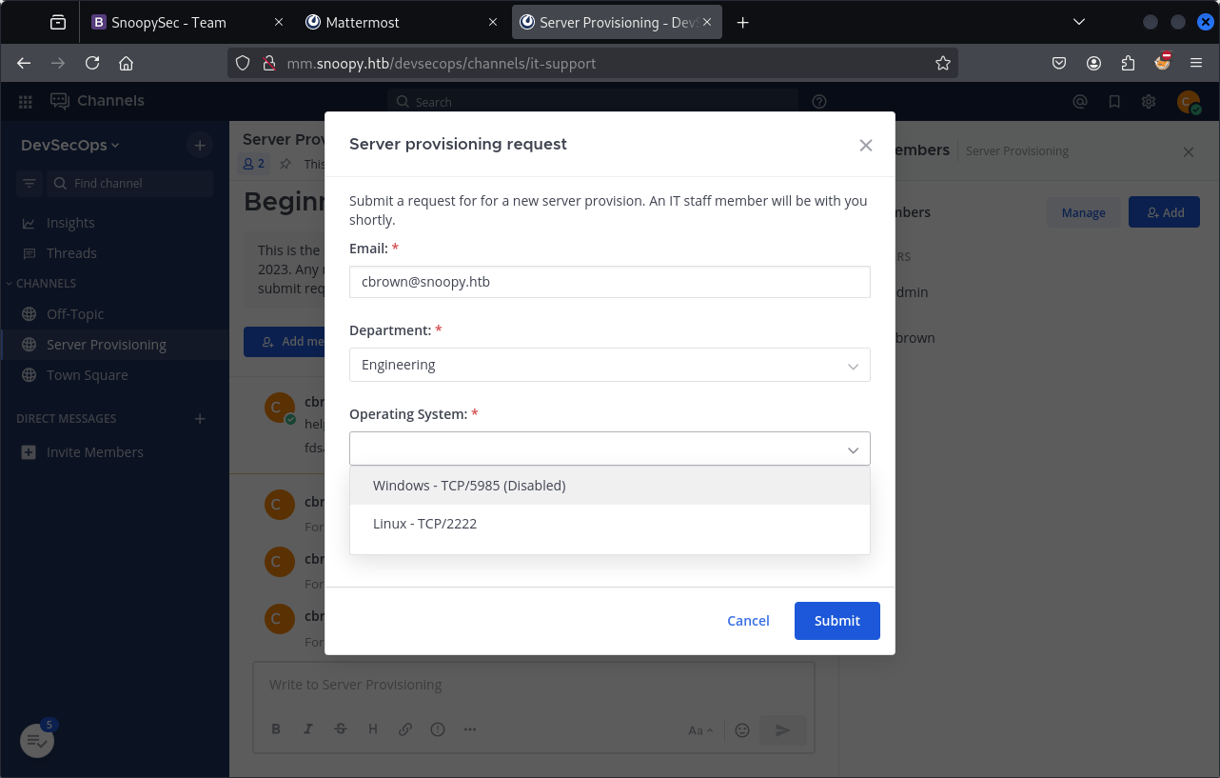This screenshot has width=1220, height=778.
Task: Click the Operating System dropdown chevron
Action: pos(853,449)
